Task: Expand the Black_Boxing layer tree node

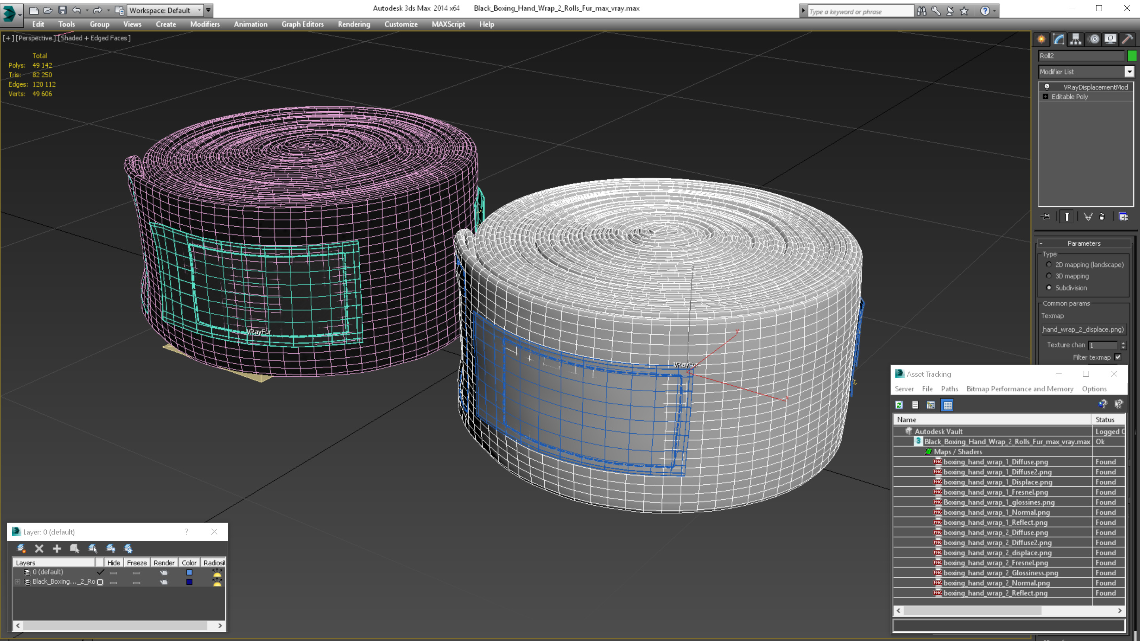Action: [18, 582]
